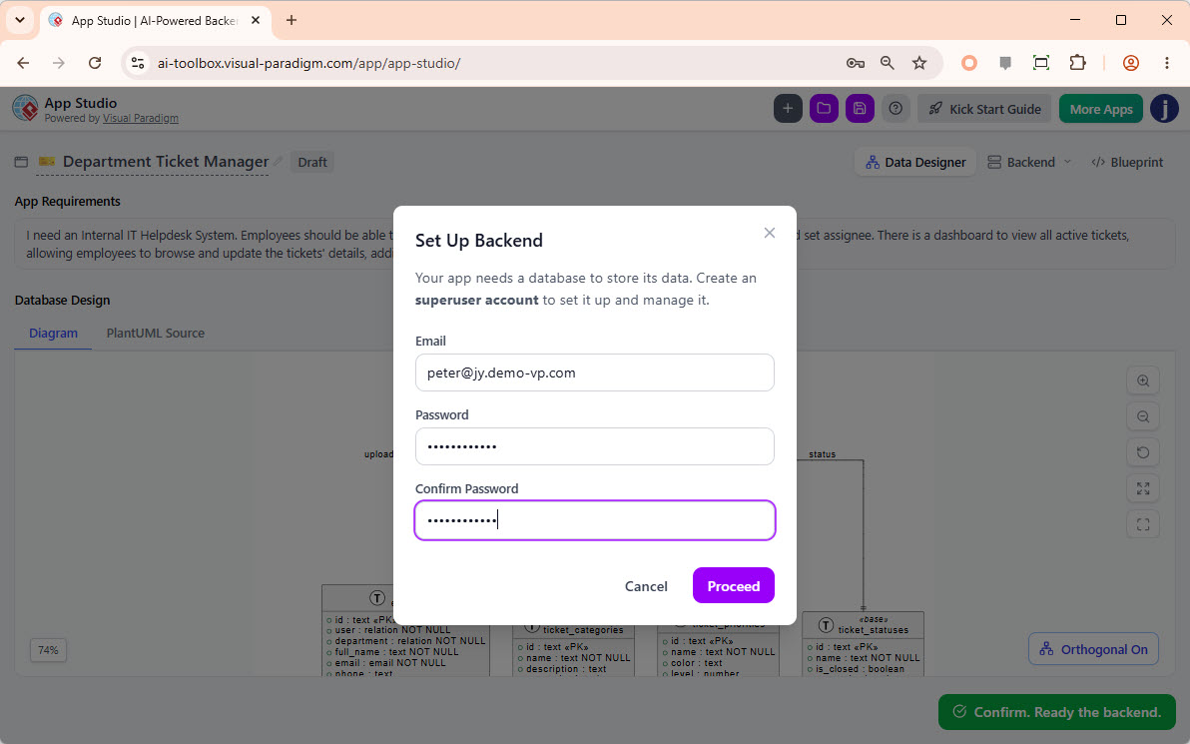Select the ticket_statuses table in diagram

click(863, 644)
